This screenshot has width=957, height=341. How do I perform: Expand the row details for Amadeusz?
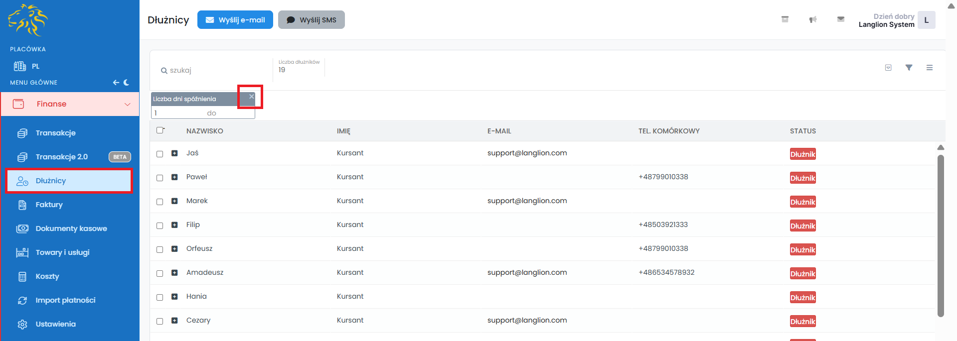click(174, 273)
